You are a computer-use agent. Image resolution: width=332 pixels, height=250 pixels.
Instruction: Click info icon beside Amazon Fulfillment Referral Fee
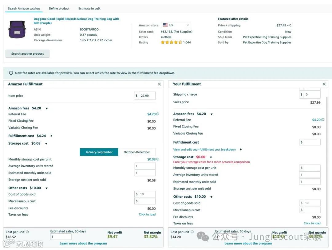tap(158, 114)
